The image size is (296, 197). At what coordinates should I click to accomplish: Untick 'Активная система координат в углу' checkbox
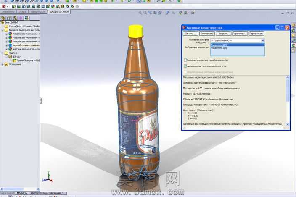(x=185, y=66)
